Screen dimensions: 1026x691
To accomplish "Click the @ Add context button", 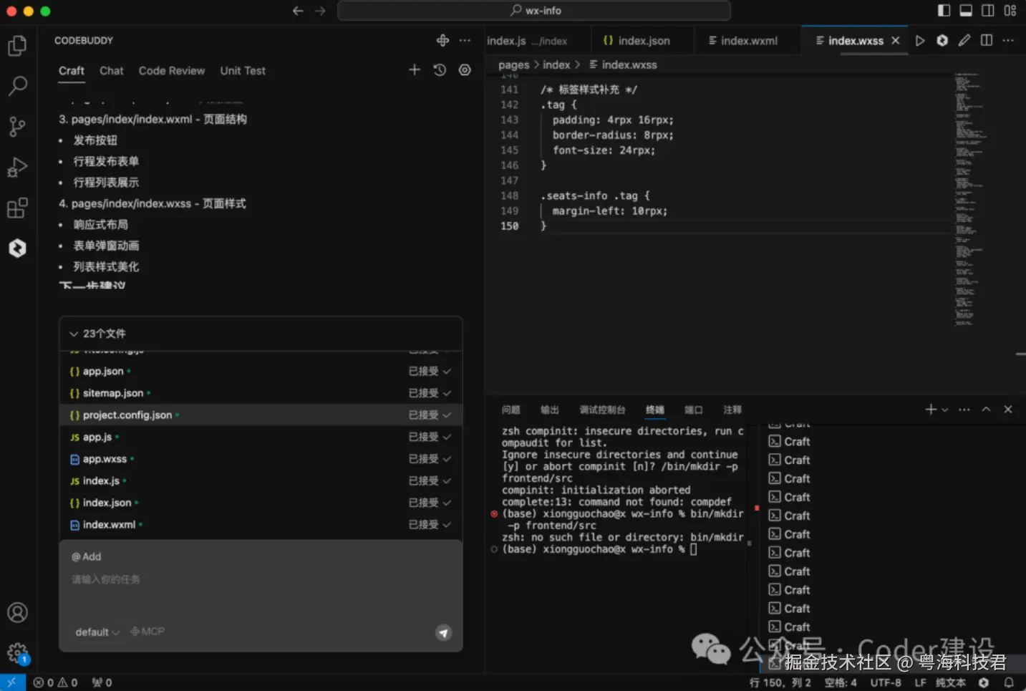I will click(87, 556).
